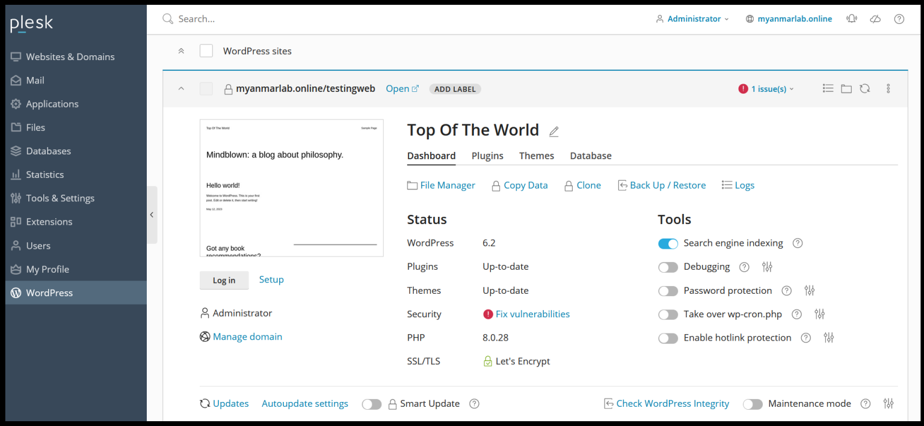Screen dimensions: 924x426
Task: Open help for Search engine indexing
Action: [x=798, y=243]
